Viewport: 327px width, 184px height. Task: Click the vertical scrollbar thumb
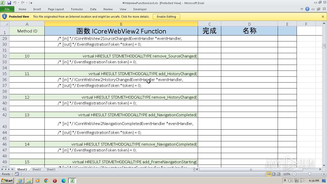[x=324, y=46]
